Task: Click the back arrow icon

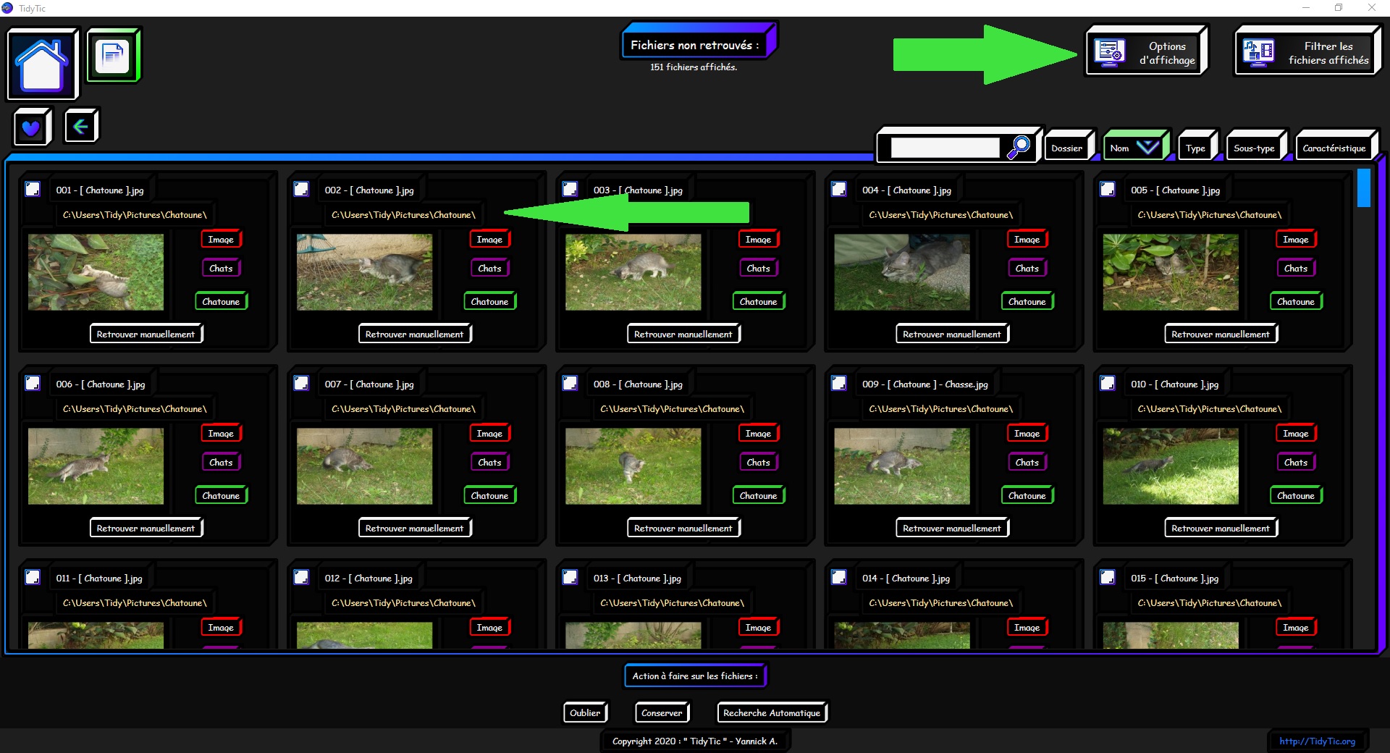Action: pyautogui.click(x=80, y=127)
